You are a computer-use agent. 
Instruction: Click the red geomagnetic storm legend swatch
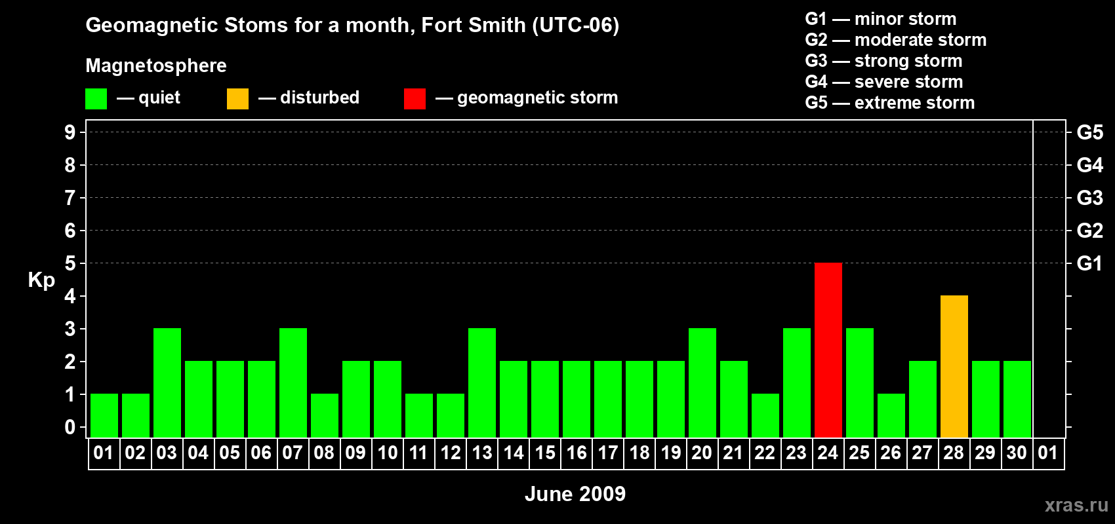(x=415, y=99)
